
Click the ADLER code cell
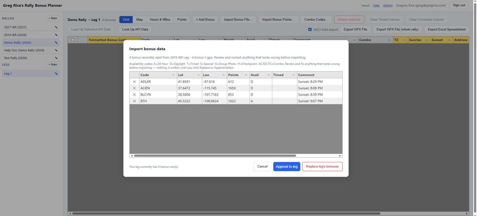[x=158, y=82]
